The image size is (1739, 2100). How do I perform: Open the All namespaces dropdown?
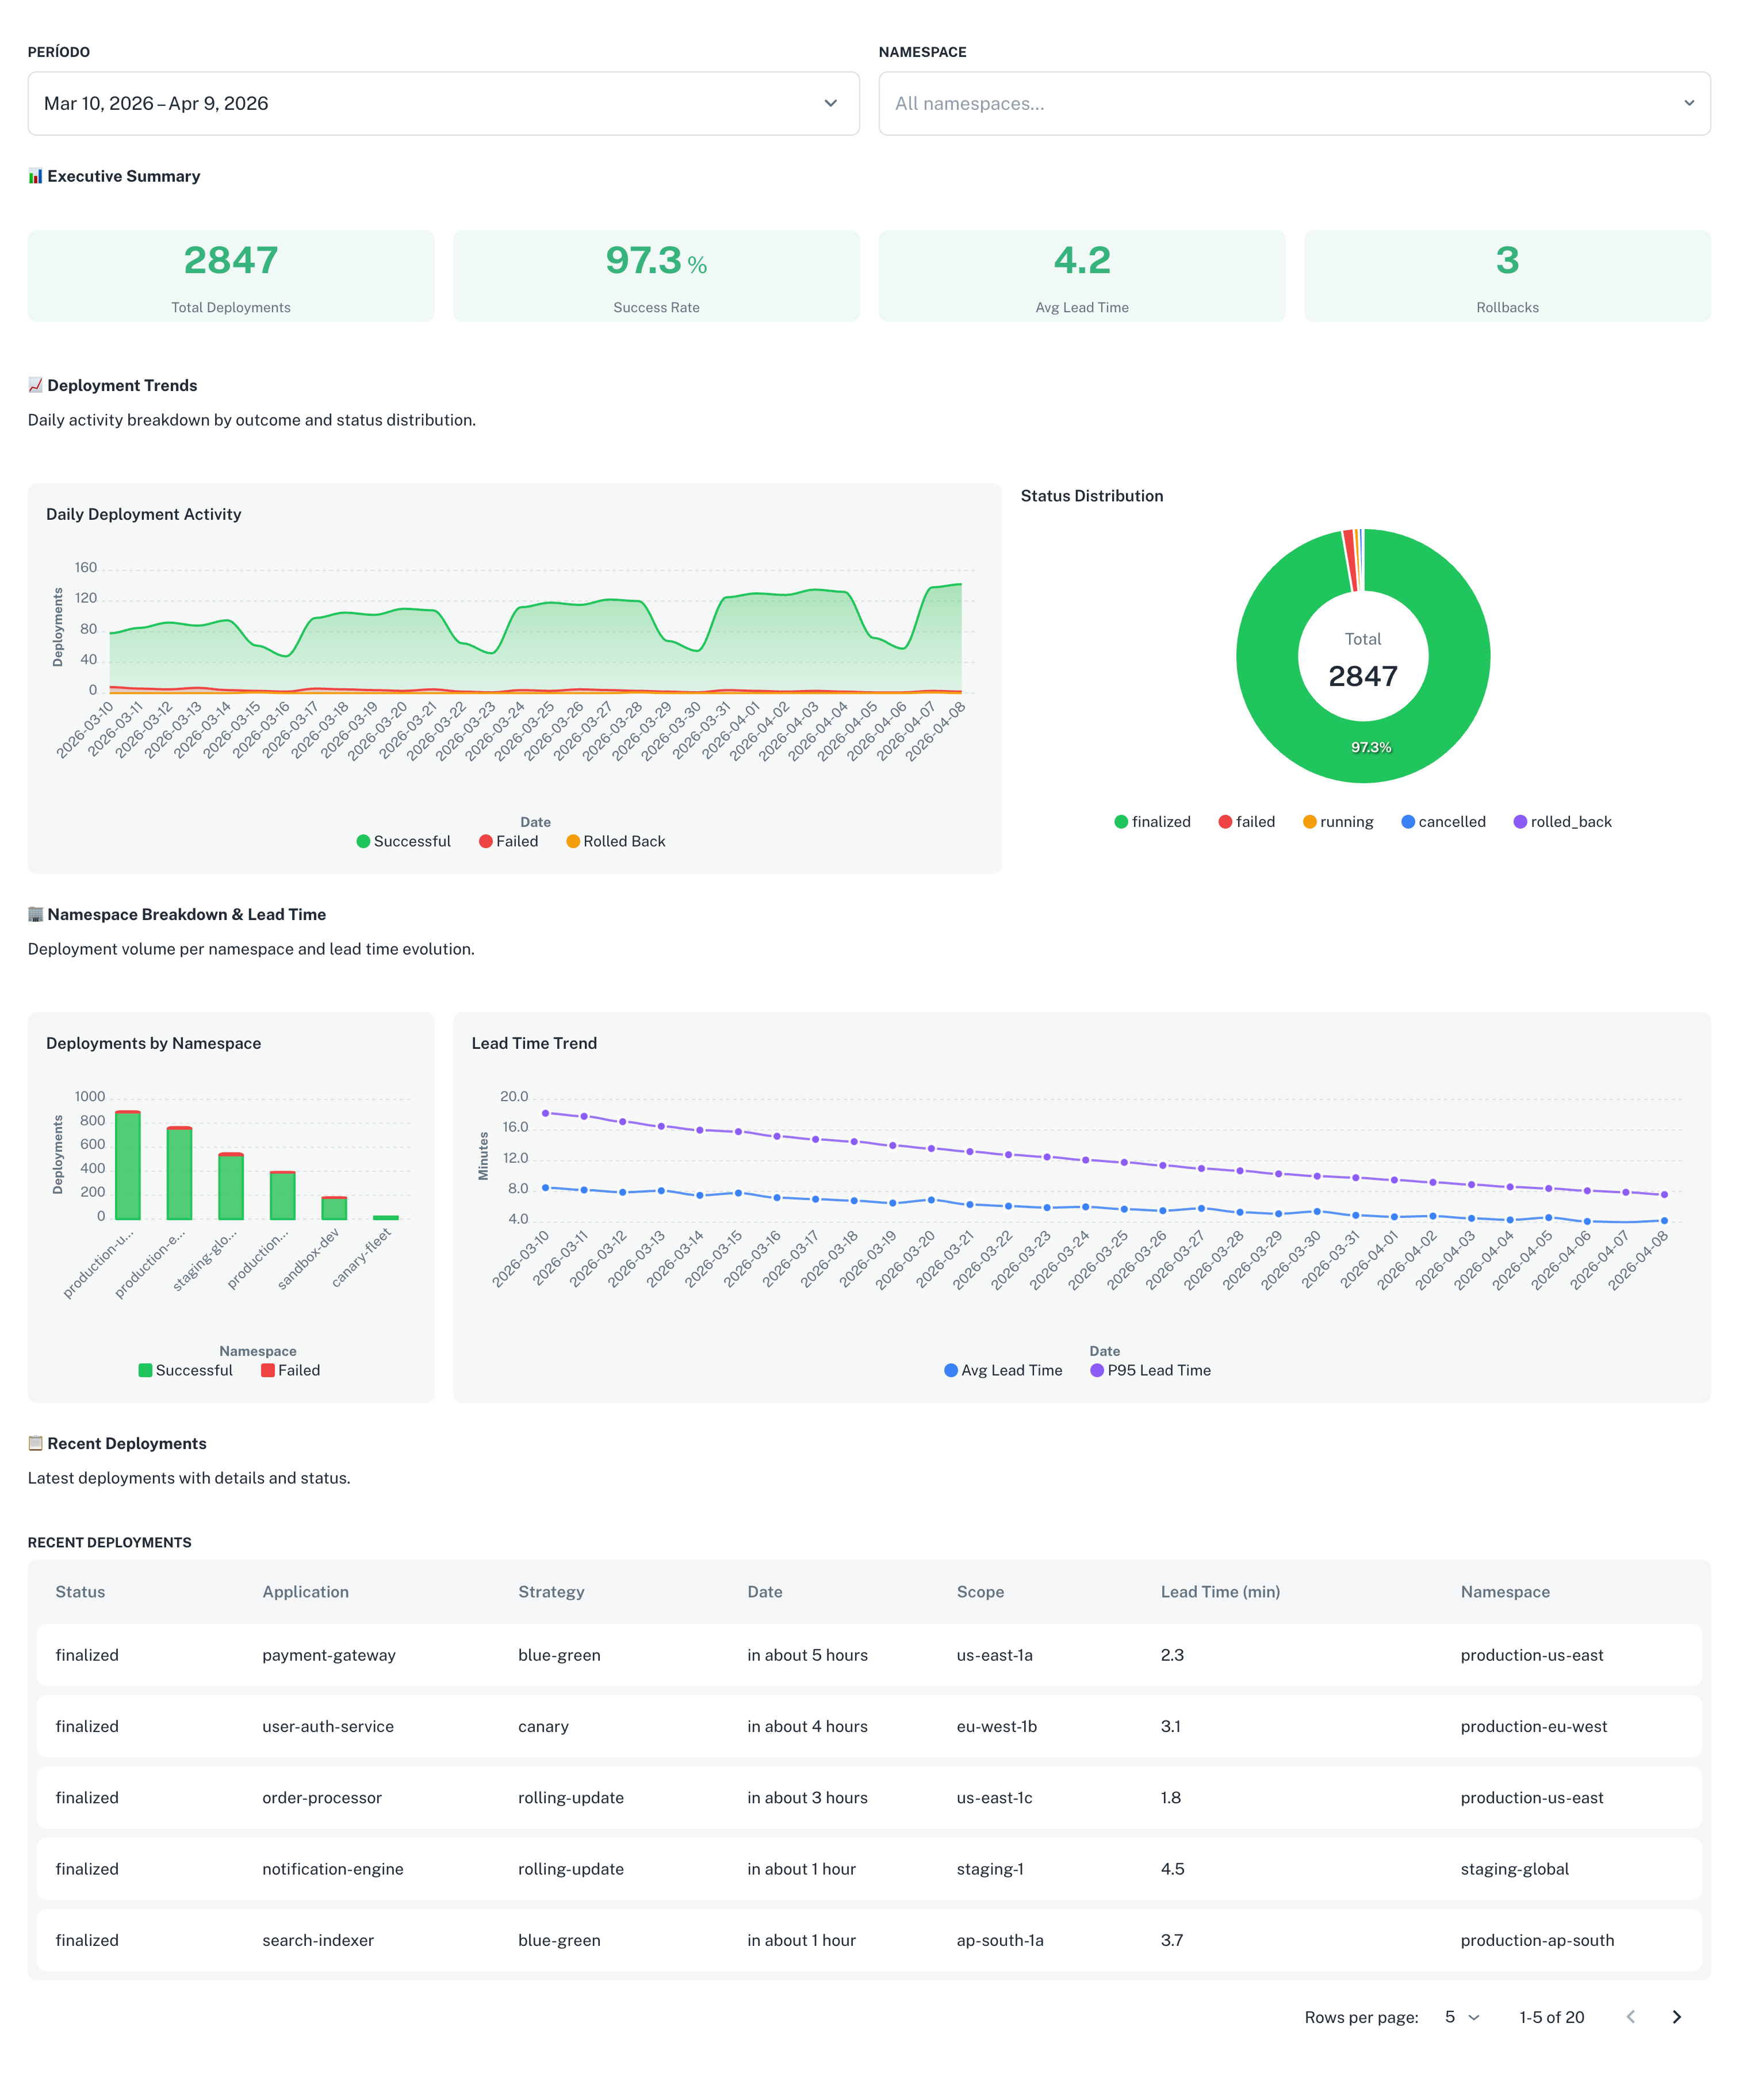pyautogui.click(x=1294, y=103)
